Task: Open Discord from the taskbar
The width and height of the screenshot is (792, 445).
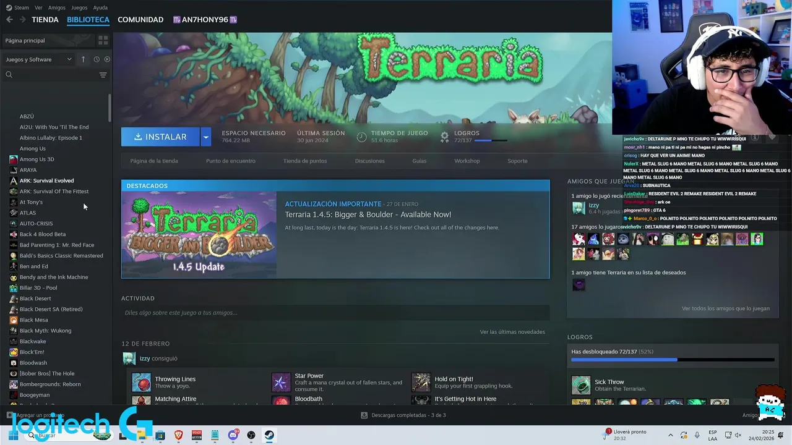Action: point(233,435)
